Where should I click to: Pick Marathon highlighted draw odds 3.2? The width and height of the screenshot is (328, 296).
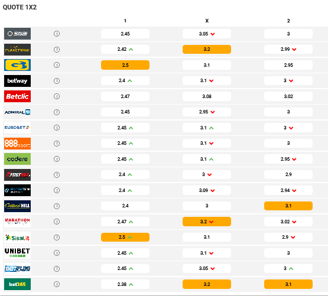[x=207, y=222]
